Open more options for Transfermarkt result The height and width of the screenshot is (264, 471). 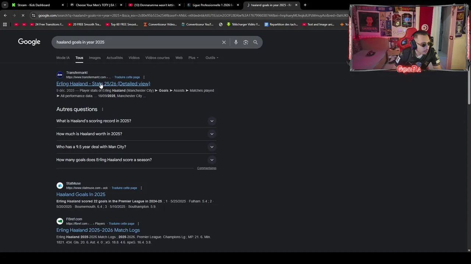tap(144, 77)
